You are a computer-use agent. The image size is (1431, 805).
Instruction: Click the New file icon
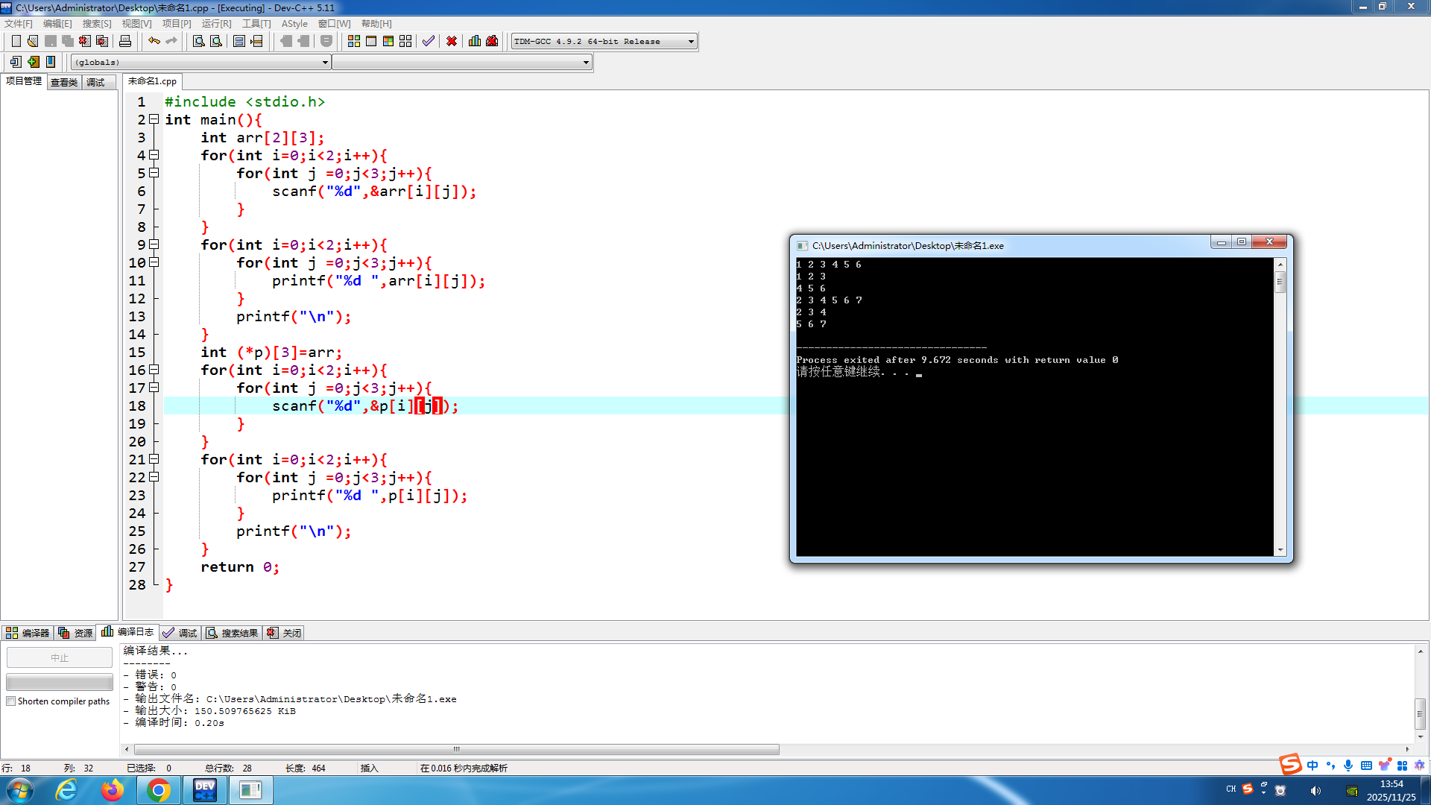click(x=16, y=41)
